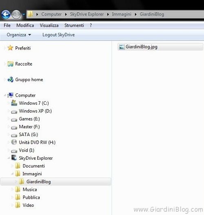The image size is (204, 215).
Task: Open breadcrumb arrow before Computer
Action: coord(37,14)
